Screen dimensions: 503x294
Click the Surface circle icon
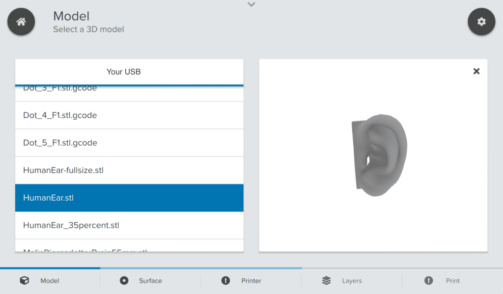(124, 281)
